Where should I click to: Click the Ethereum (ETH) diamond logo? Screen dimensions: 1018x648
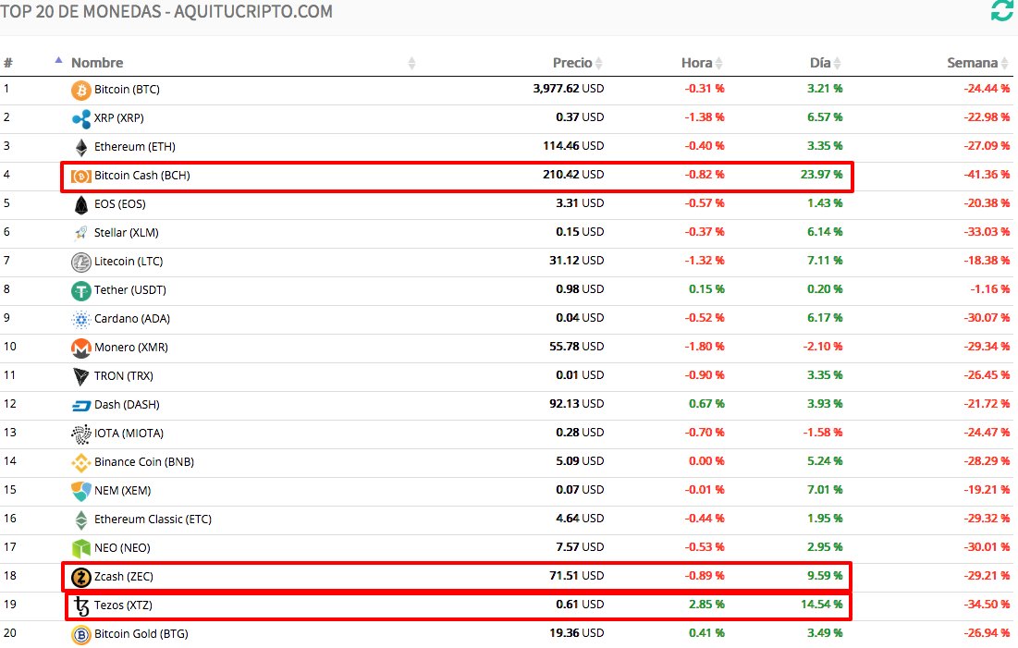point(81,147)
